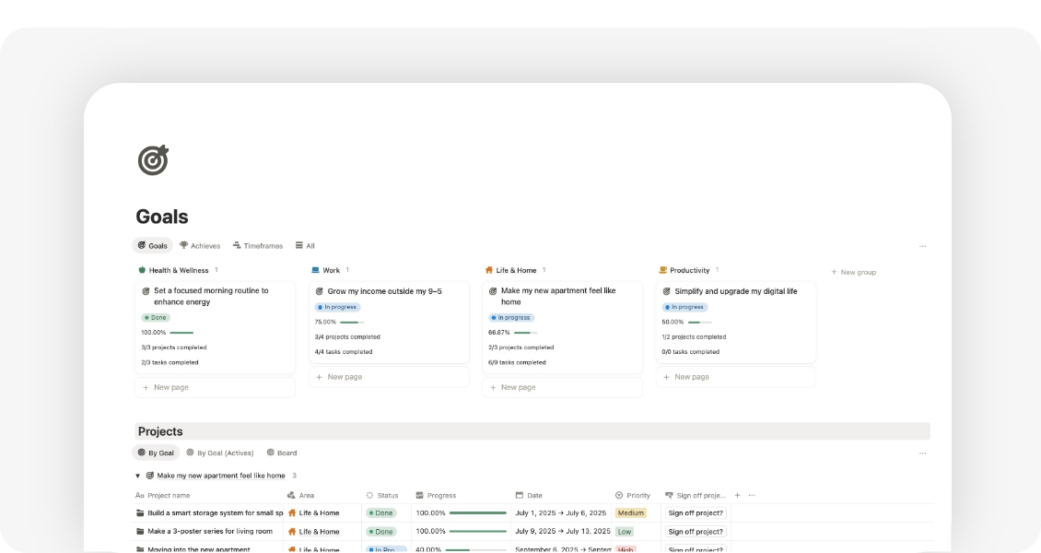The width and height of the screenshot is (1041, 553).
Task: Switch to the Achieves view tab
Action: (x=200, y=245)
